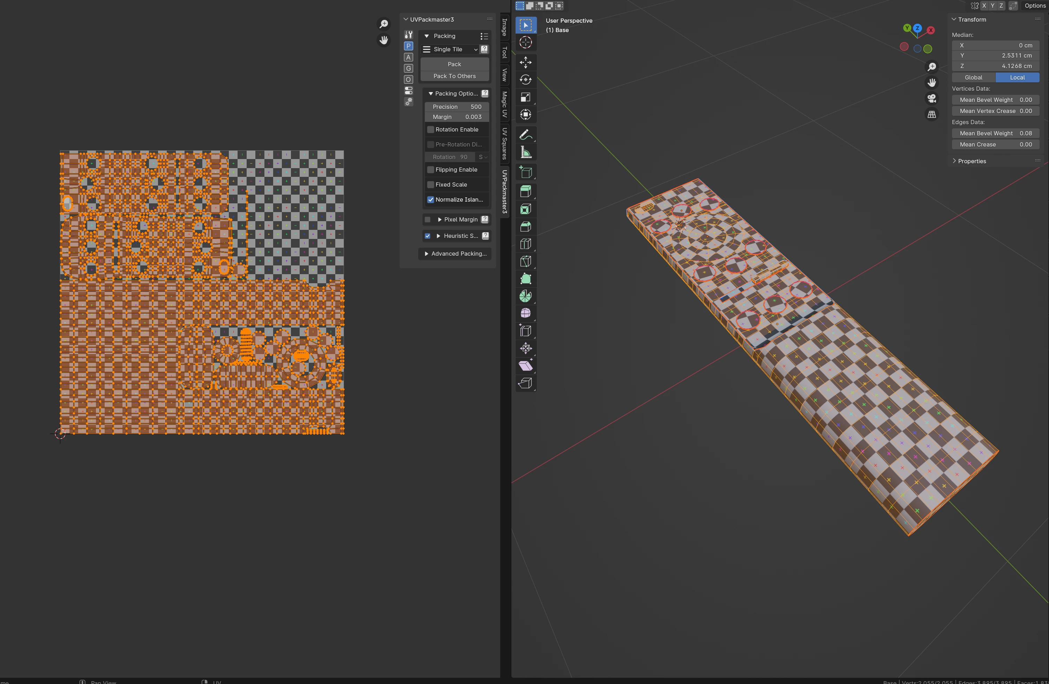The image size is (1049, 684).
Task: Choose the 3D Cursor tool
Action: point(525,43)
